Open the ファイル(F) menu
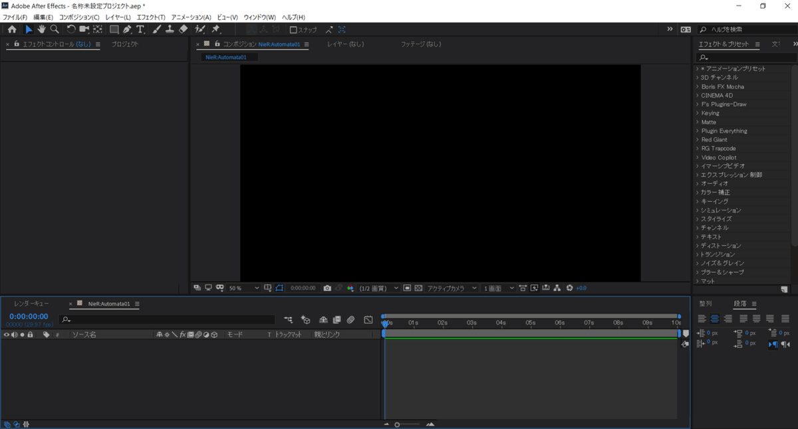Viewport: 798px width, 429px height. (15, 17)
